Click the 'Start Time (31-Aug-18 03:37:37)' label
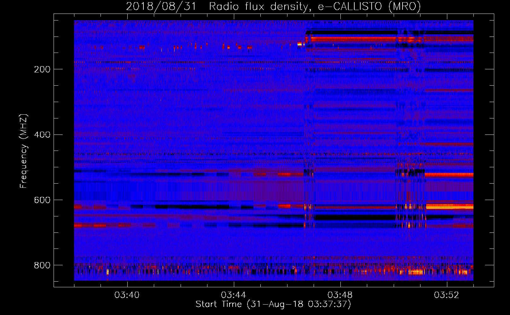 point(273,304)
